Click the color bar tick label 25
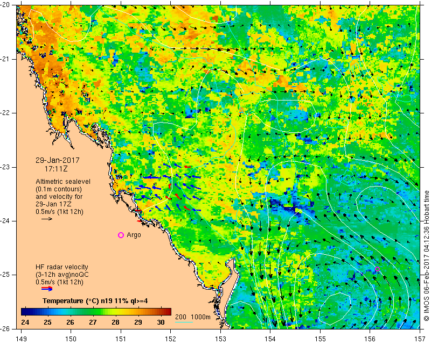431x344 pixels. [x=47, y=322]
